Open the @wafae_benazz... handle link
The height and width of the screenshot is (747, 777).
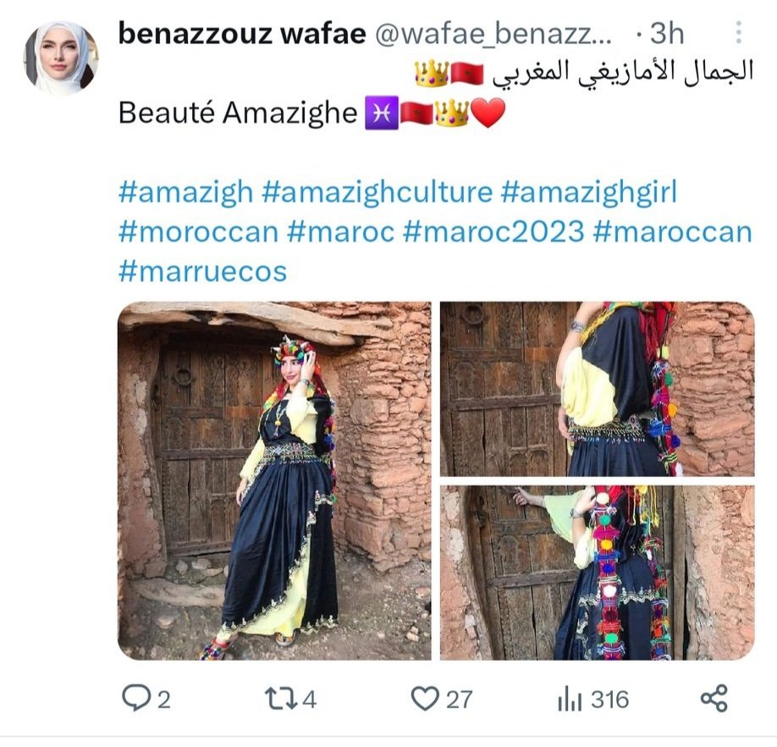click(493, 35)
